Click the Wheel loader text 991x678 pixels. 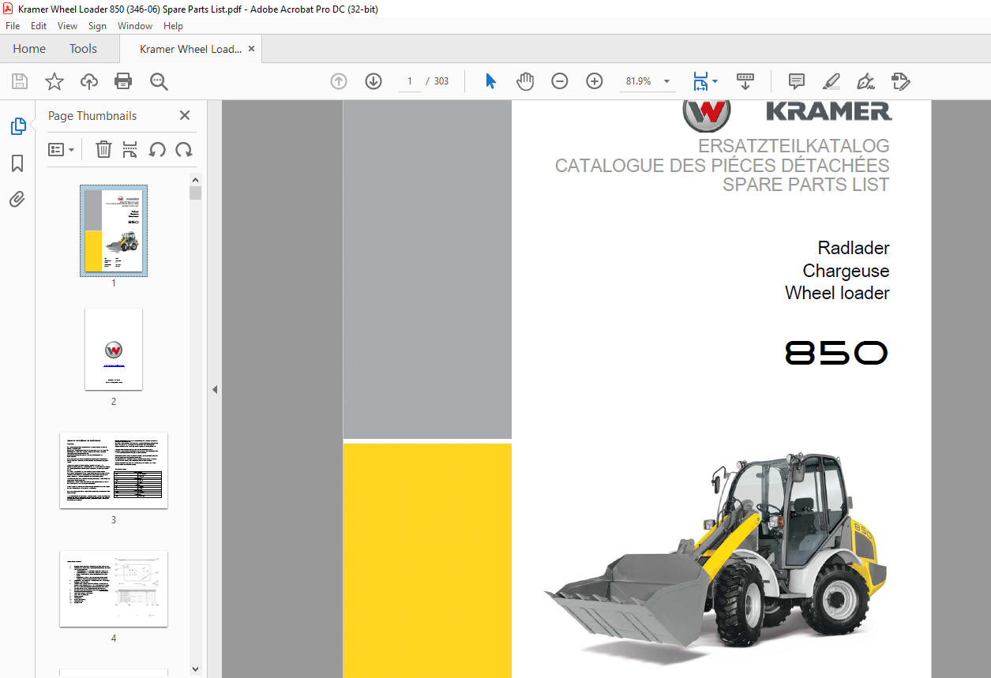pos(837,293)
